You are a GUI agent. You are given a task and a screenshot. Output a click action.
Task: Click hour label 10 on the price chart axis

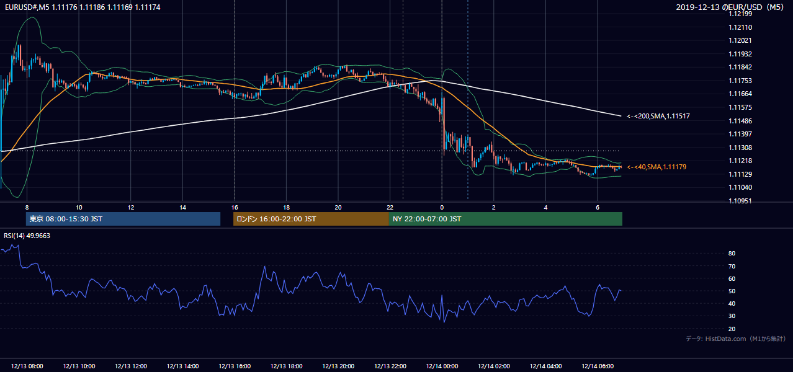tap(79, 207)
